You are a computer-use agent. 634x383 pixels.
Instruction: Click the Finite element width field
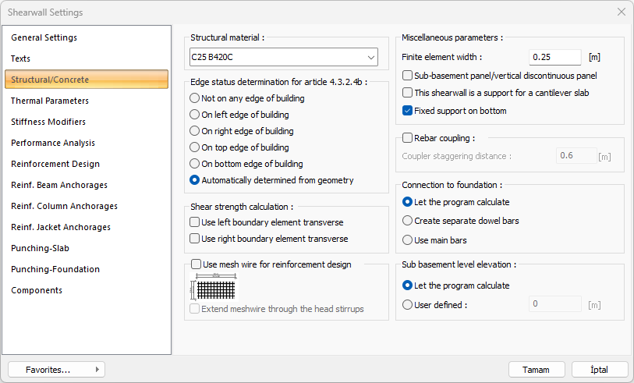[x=554, y=57]
